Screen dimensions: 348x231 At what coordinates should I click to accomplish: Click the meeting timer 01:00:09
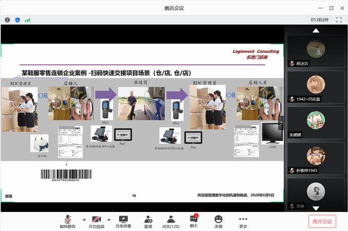click(x=319, y=20)
